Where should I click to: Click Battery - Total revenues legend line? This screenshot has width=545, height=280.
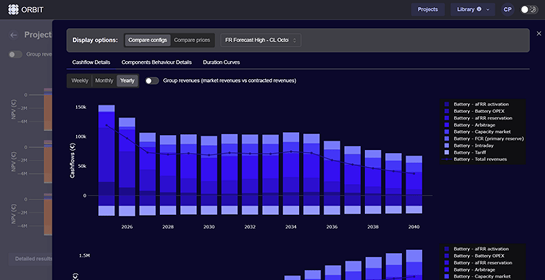click(447, 160)
